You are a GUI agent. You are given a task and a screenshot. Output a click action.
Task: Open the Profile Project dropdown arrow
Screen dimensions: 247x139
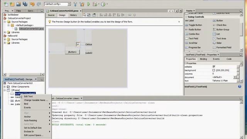click(x=107, y=4)
